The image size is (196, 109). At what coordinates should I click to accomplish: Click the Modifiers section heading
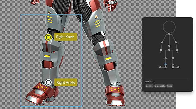tap(150, 81)
